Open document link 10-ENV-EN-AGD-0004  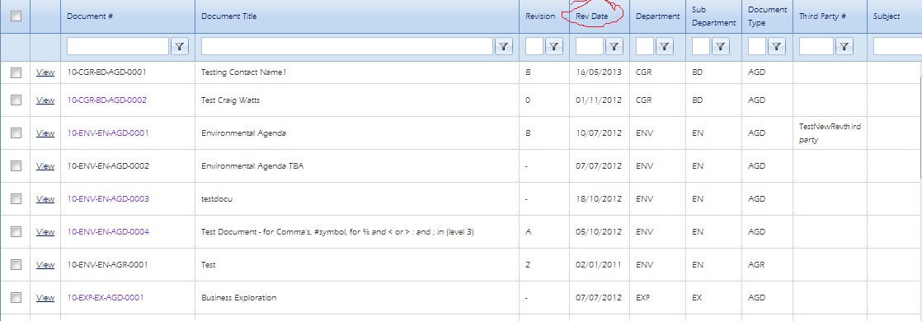coord(108,232)
